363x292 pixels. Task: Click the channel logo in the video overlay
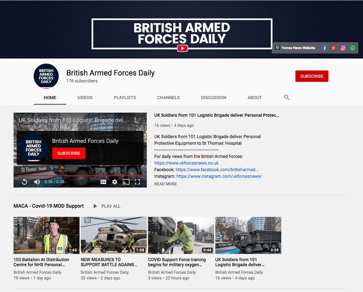(x=34, y=148)
